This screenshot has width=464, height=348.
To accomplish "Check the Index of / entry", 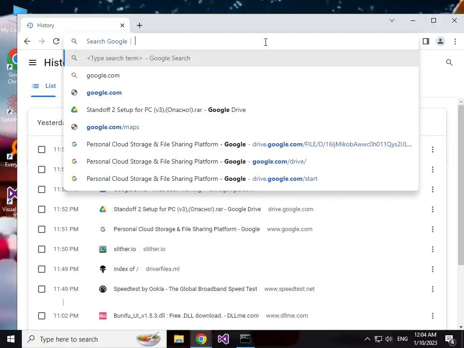I will pyautogui.click(x=42, y=269).
